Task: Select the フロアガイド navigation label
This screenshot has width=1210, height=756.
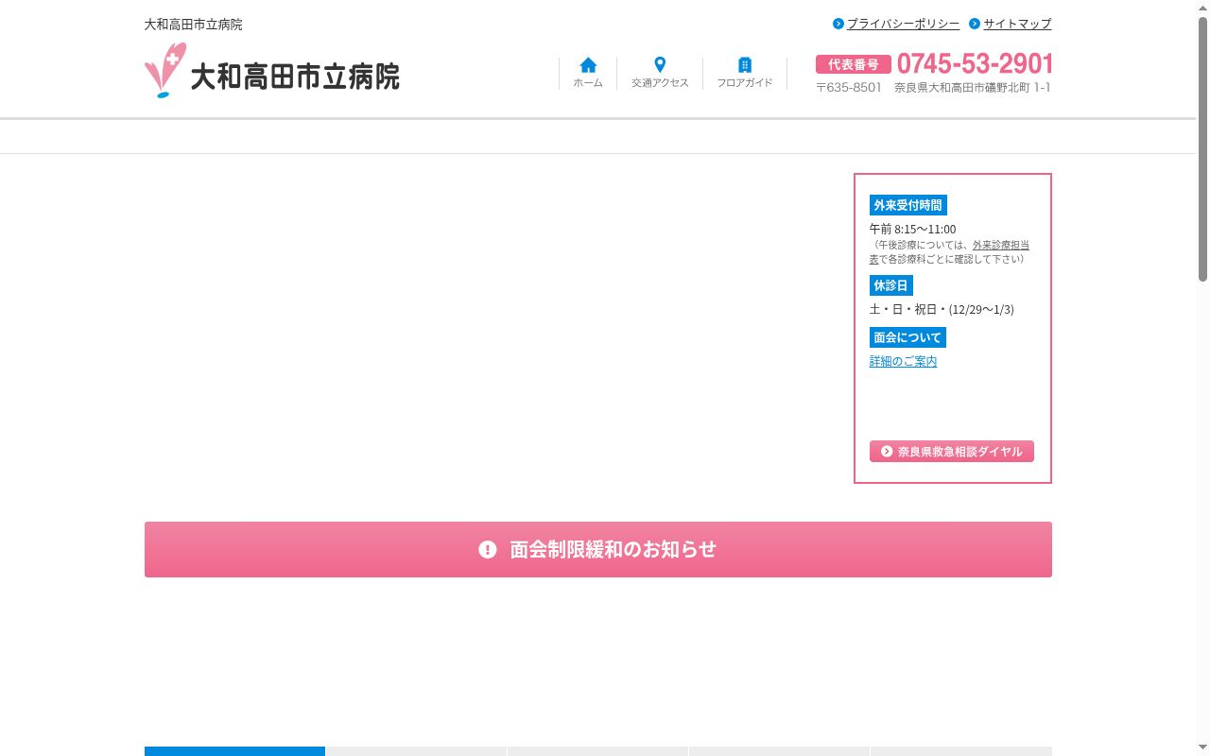Action: pyautogui.click(x=745, y=83)
